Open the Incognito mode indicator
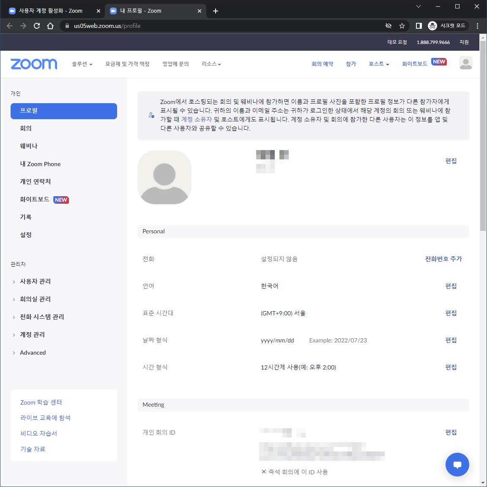The height and width of the screenshot is (487, 487). tap(448, 26)
